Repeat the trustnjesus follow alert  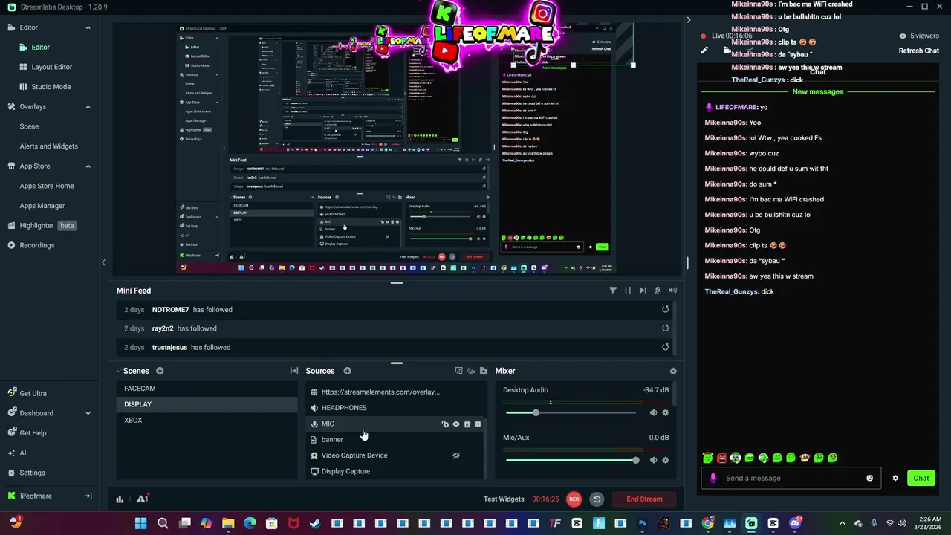[665, 347]
